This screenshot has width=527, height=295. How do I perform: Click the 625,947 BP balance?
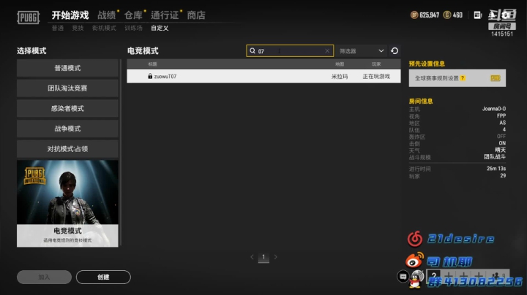430,15
